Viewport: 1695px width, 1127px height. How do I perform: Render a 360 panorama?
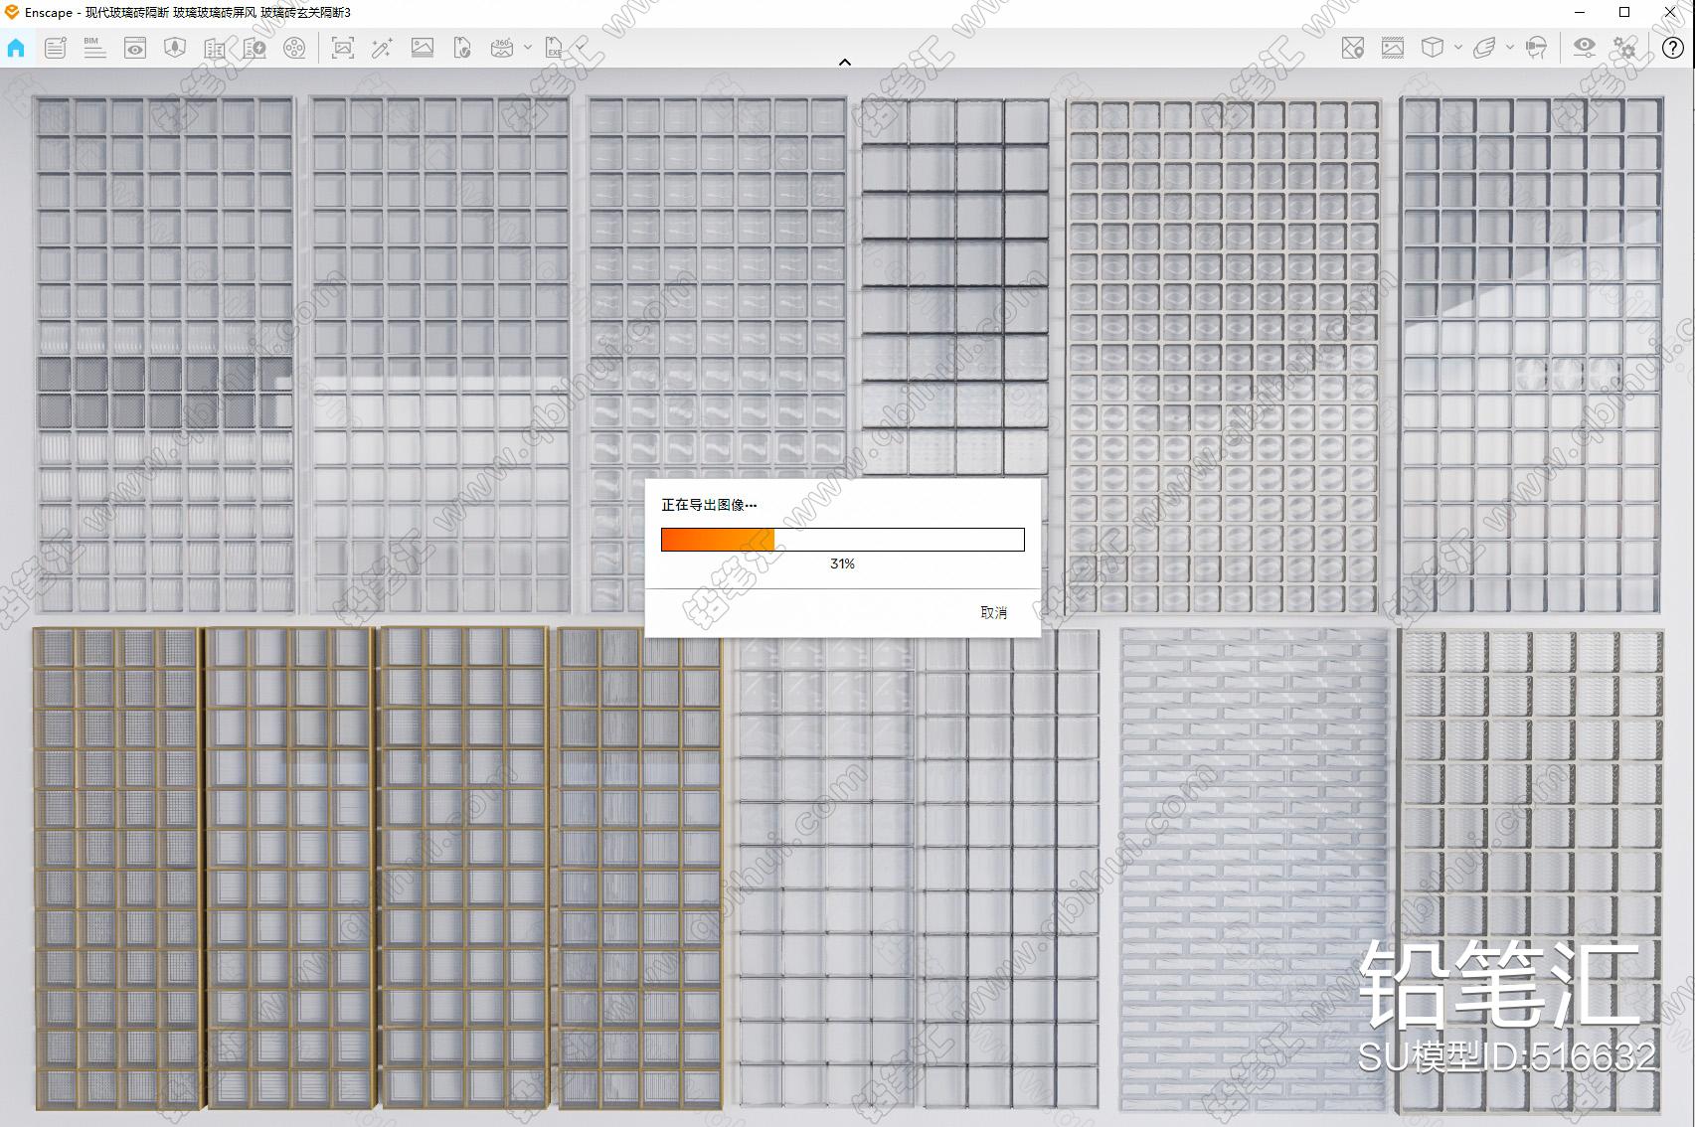click(x=502, y=48)
